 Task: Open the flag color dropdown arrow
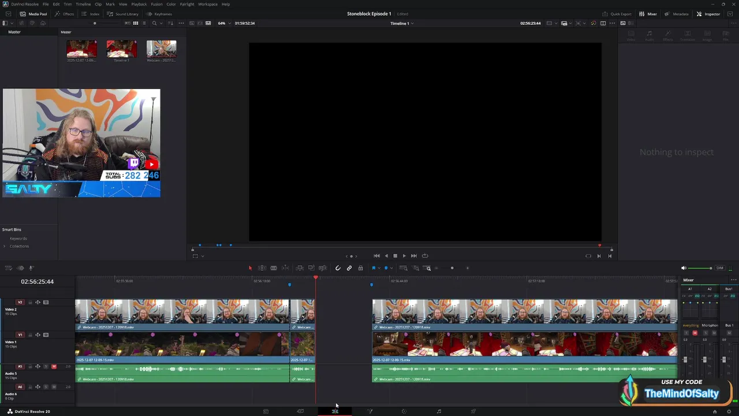[379, 268]
